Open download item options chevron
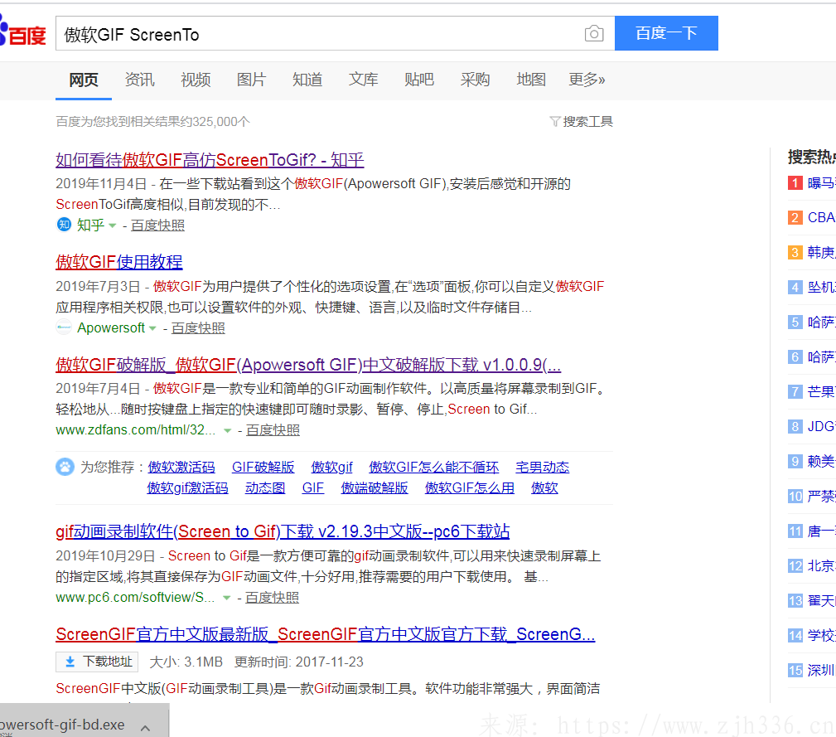 [x=145, y=727]
